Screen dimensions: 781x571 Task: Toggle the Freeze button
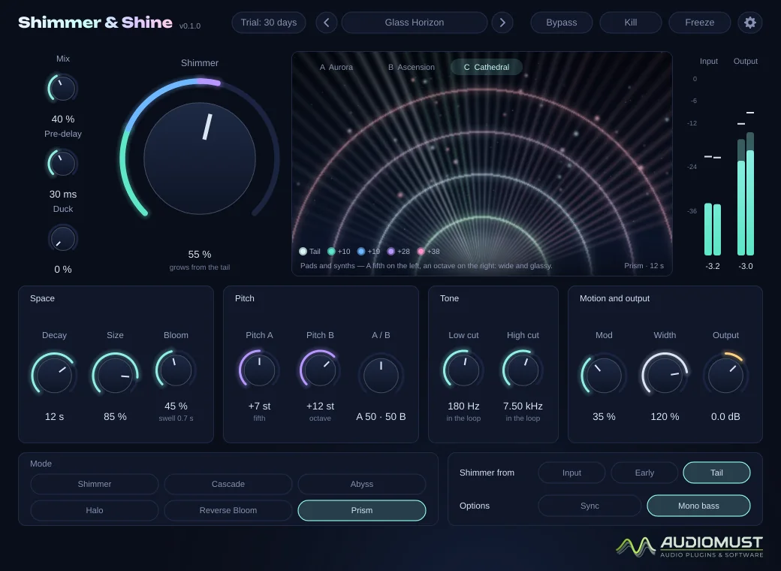click(699, 23)
